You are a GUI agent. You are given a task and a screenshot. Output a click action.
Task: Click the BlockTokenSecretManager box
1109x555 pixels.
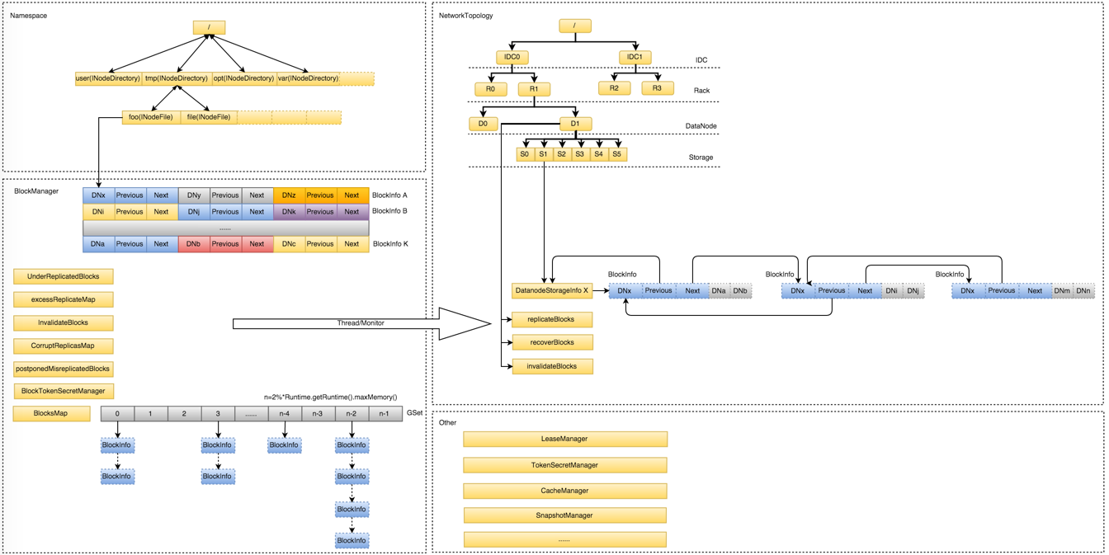[64, 391]
